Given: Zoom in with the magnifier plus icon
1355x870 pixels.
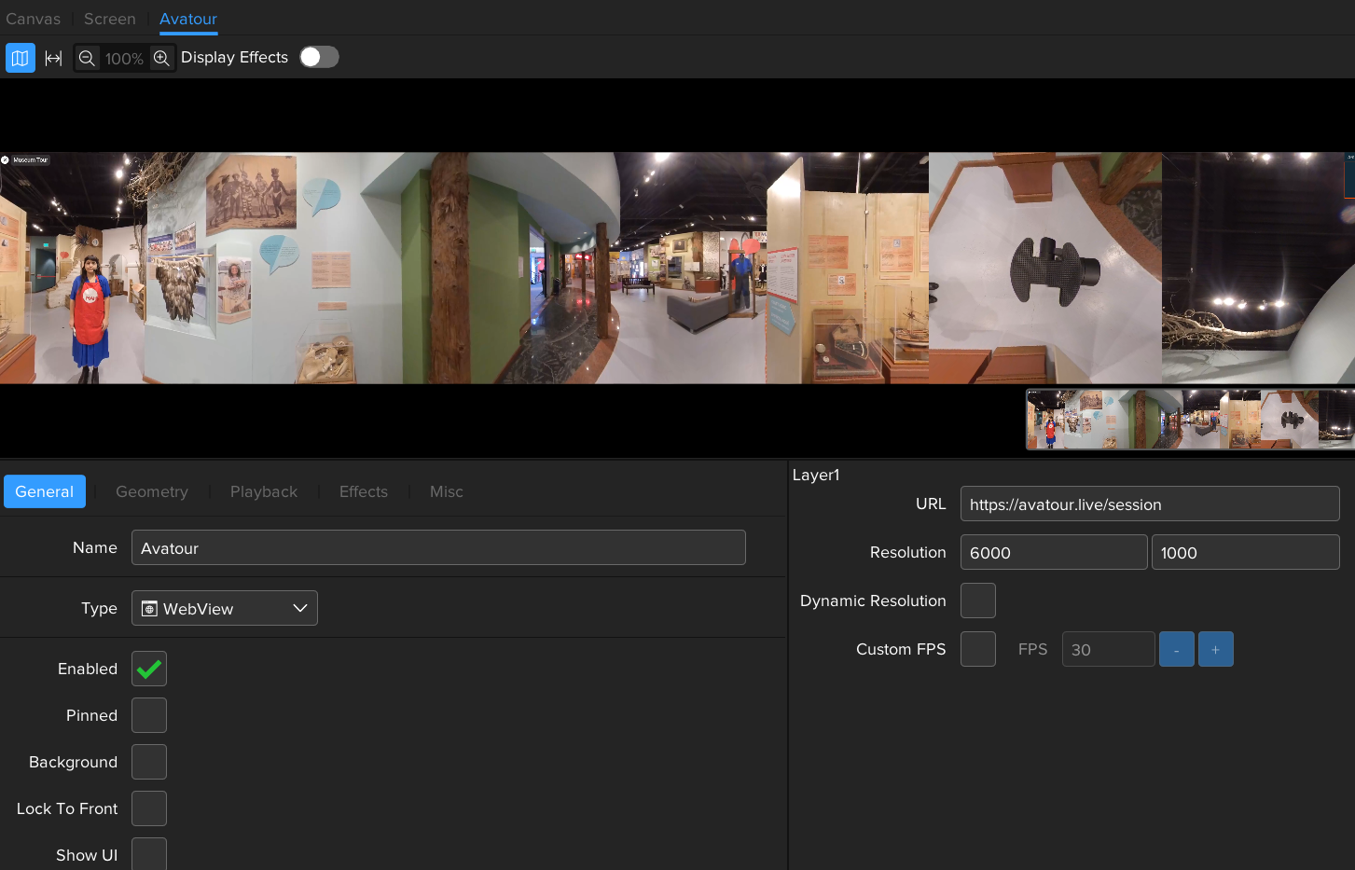Looking at the screenshot, I should coord(161,58).
